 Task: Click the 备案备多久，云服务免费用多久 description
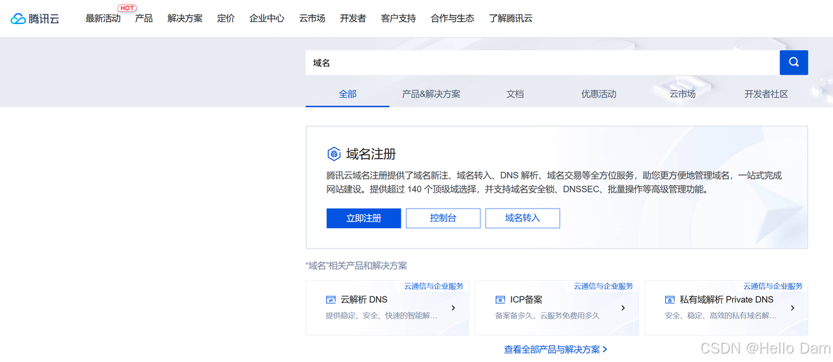pyautogui.click(x=547, y=316)
